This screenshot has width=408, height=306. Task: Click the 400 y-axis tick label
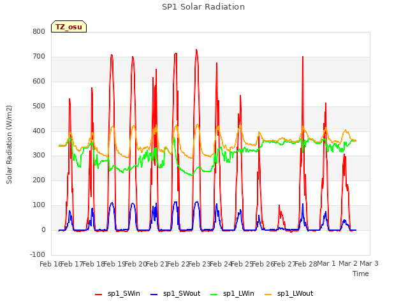(39, 131)
